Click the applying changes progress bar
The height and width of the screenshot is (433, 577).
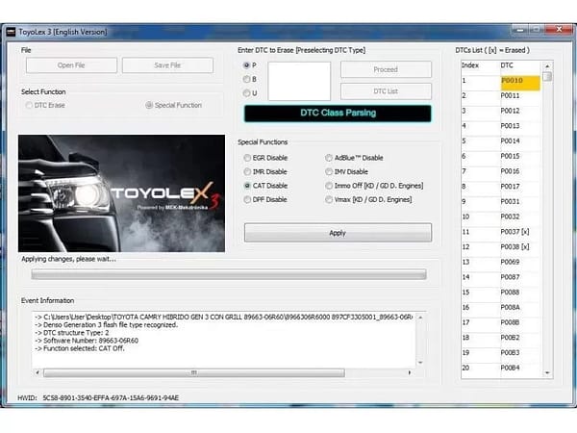tap(229, 274)
